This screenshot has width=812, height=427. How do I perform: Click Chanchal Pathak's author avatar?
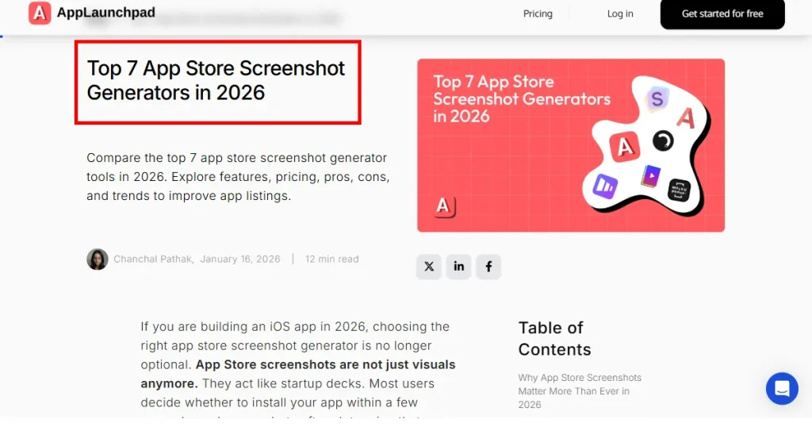pyautogui.click(x=98, y=259)
